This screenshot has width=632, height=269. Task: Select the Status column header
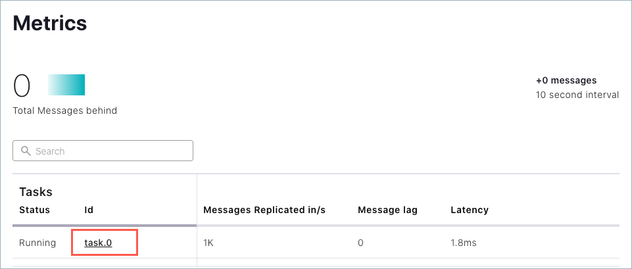35,210
